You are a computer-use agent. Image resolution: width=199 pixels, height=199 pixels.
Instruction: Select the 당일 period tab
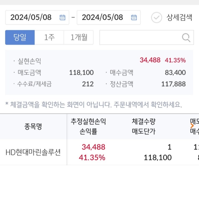(20, 37)
